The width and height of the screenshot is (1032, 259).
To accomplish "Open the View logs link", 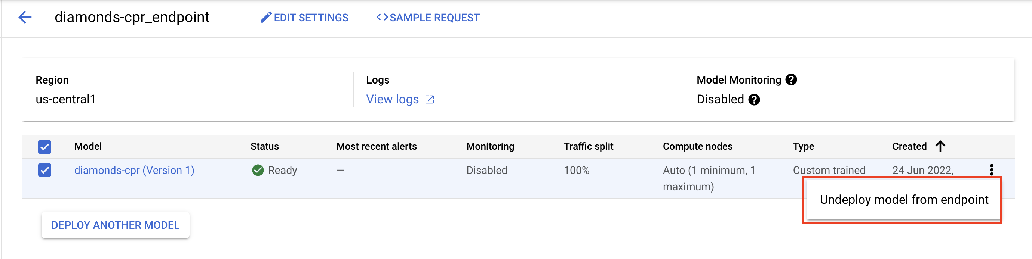I will 392,100.
